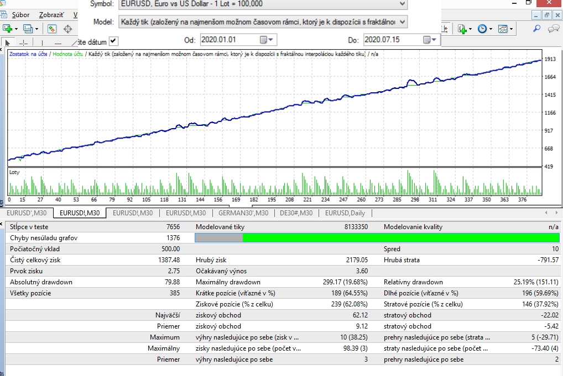The image size is (563, 376).
Task: Click 'Krátke pozície' value 189 (64.55%)
Action: (350, 293)
